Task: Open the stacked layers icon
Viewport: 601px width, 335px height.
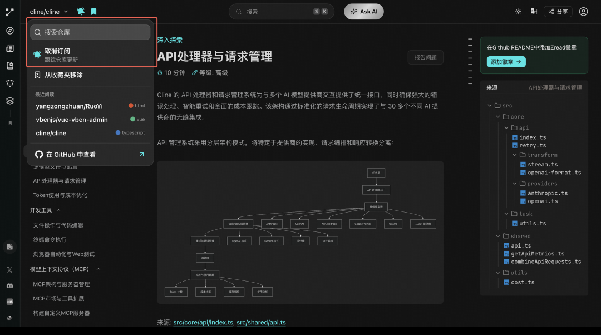Action: coord(10,100)
